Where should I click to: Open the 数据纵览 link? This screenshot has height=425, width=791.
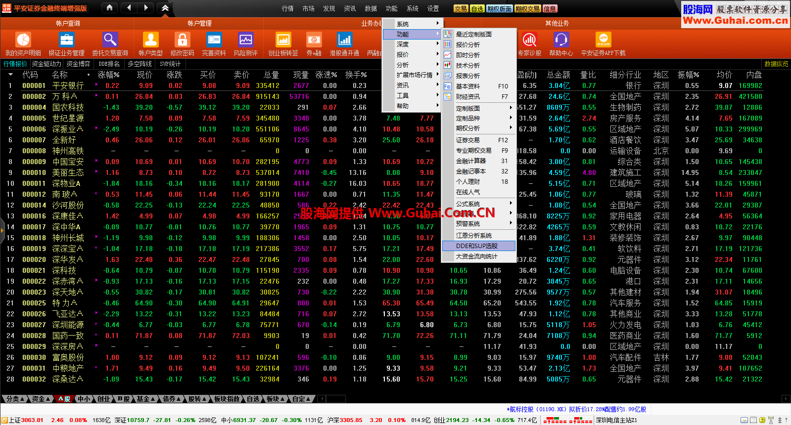(776, 64)
